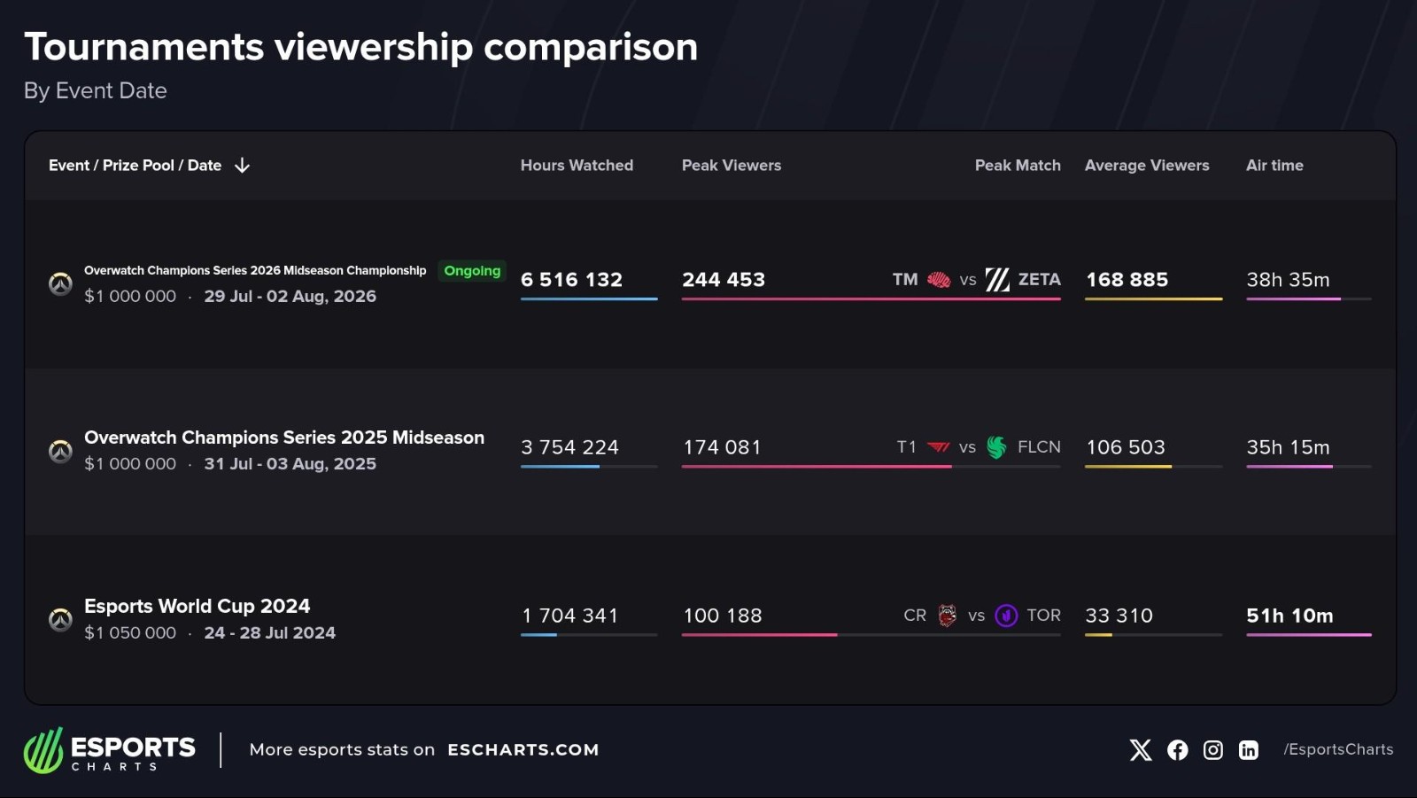Screen dimensions: 1417x798
Task: Click the ZETA team name text
Action: click(x=1040, y=280)
